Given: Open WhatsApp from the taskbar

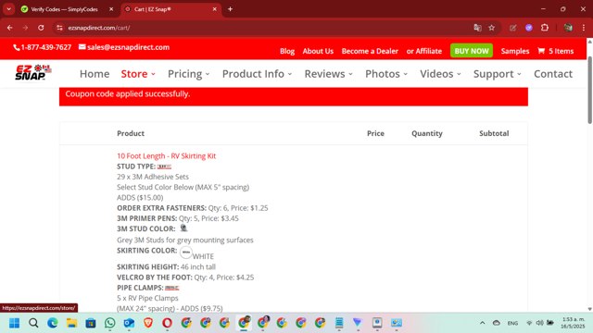Looking at the screenshot, I should 109,323.
